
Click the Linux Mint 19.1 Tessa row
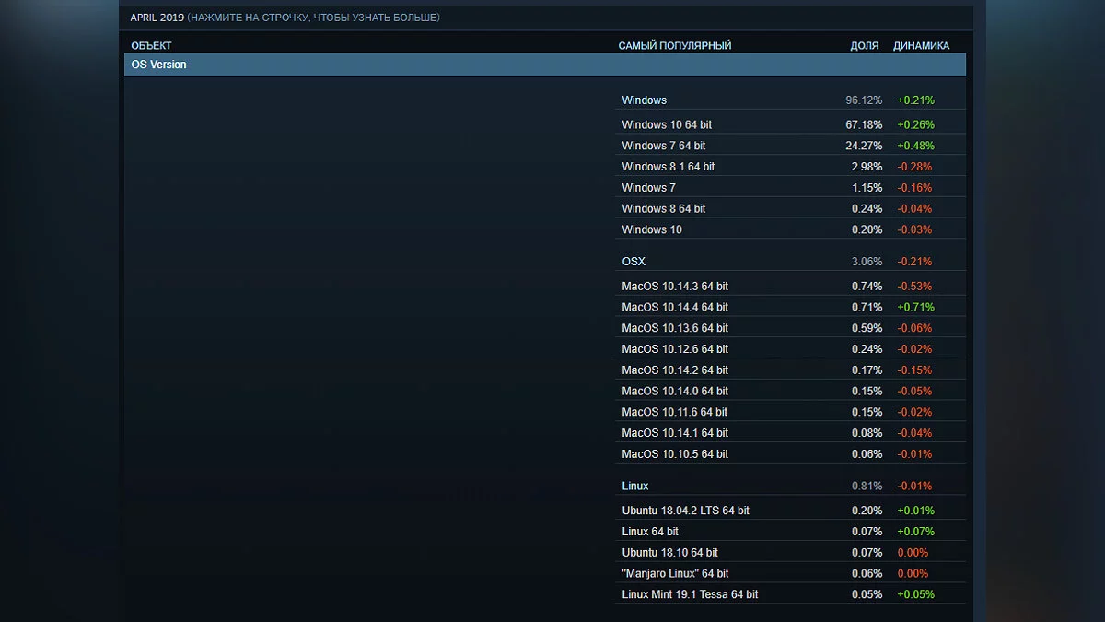coord(790,594)
